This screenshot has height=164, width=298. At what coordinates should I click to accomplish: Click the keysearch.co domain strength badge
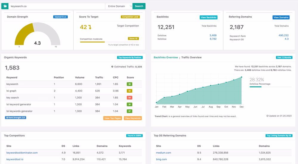coord(60,17)
